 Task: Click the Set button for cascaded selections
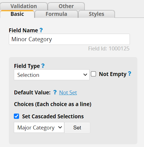77,128
